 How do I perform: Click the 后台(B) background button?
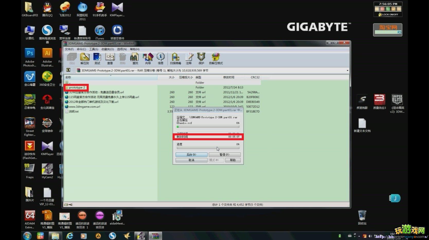tap(191, 155)
